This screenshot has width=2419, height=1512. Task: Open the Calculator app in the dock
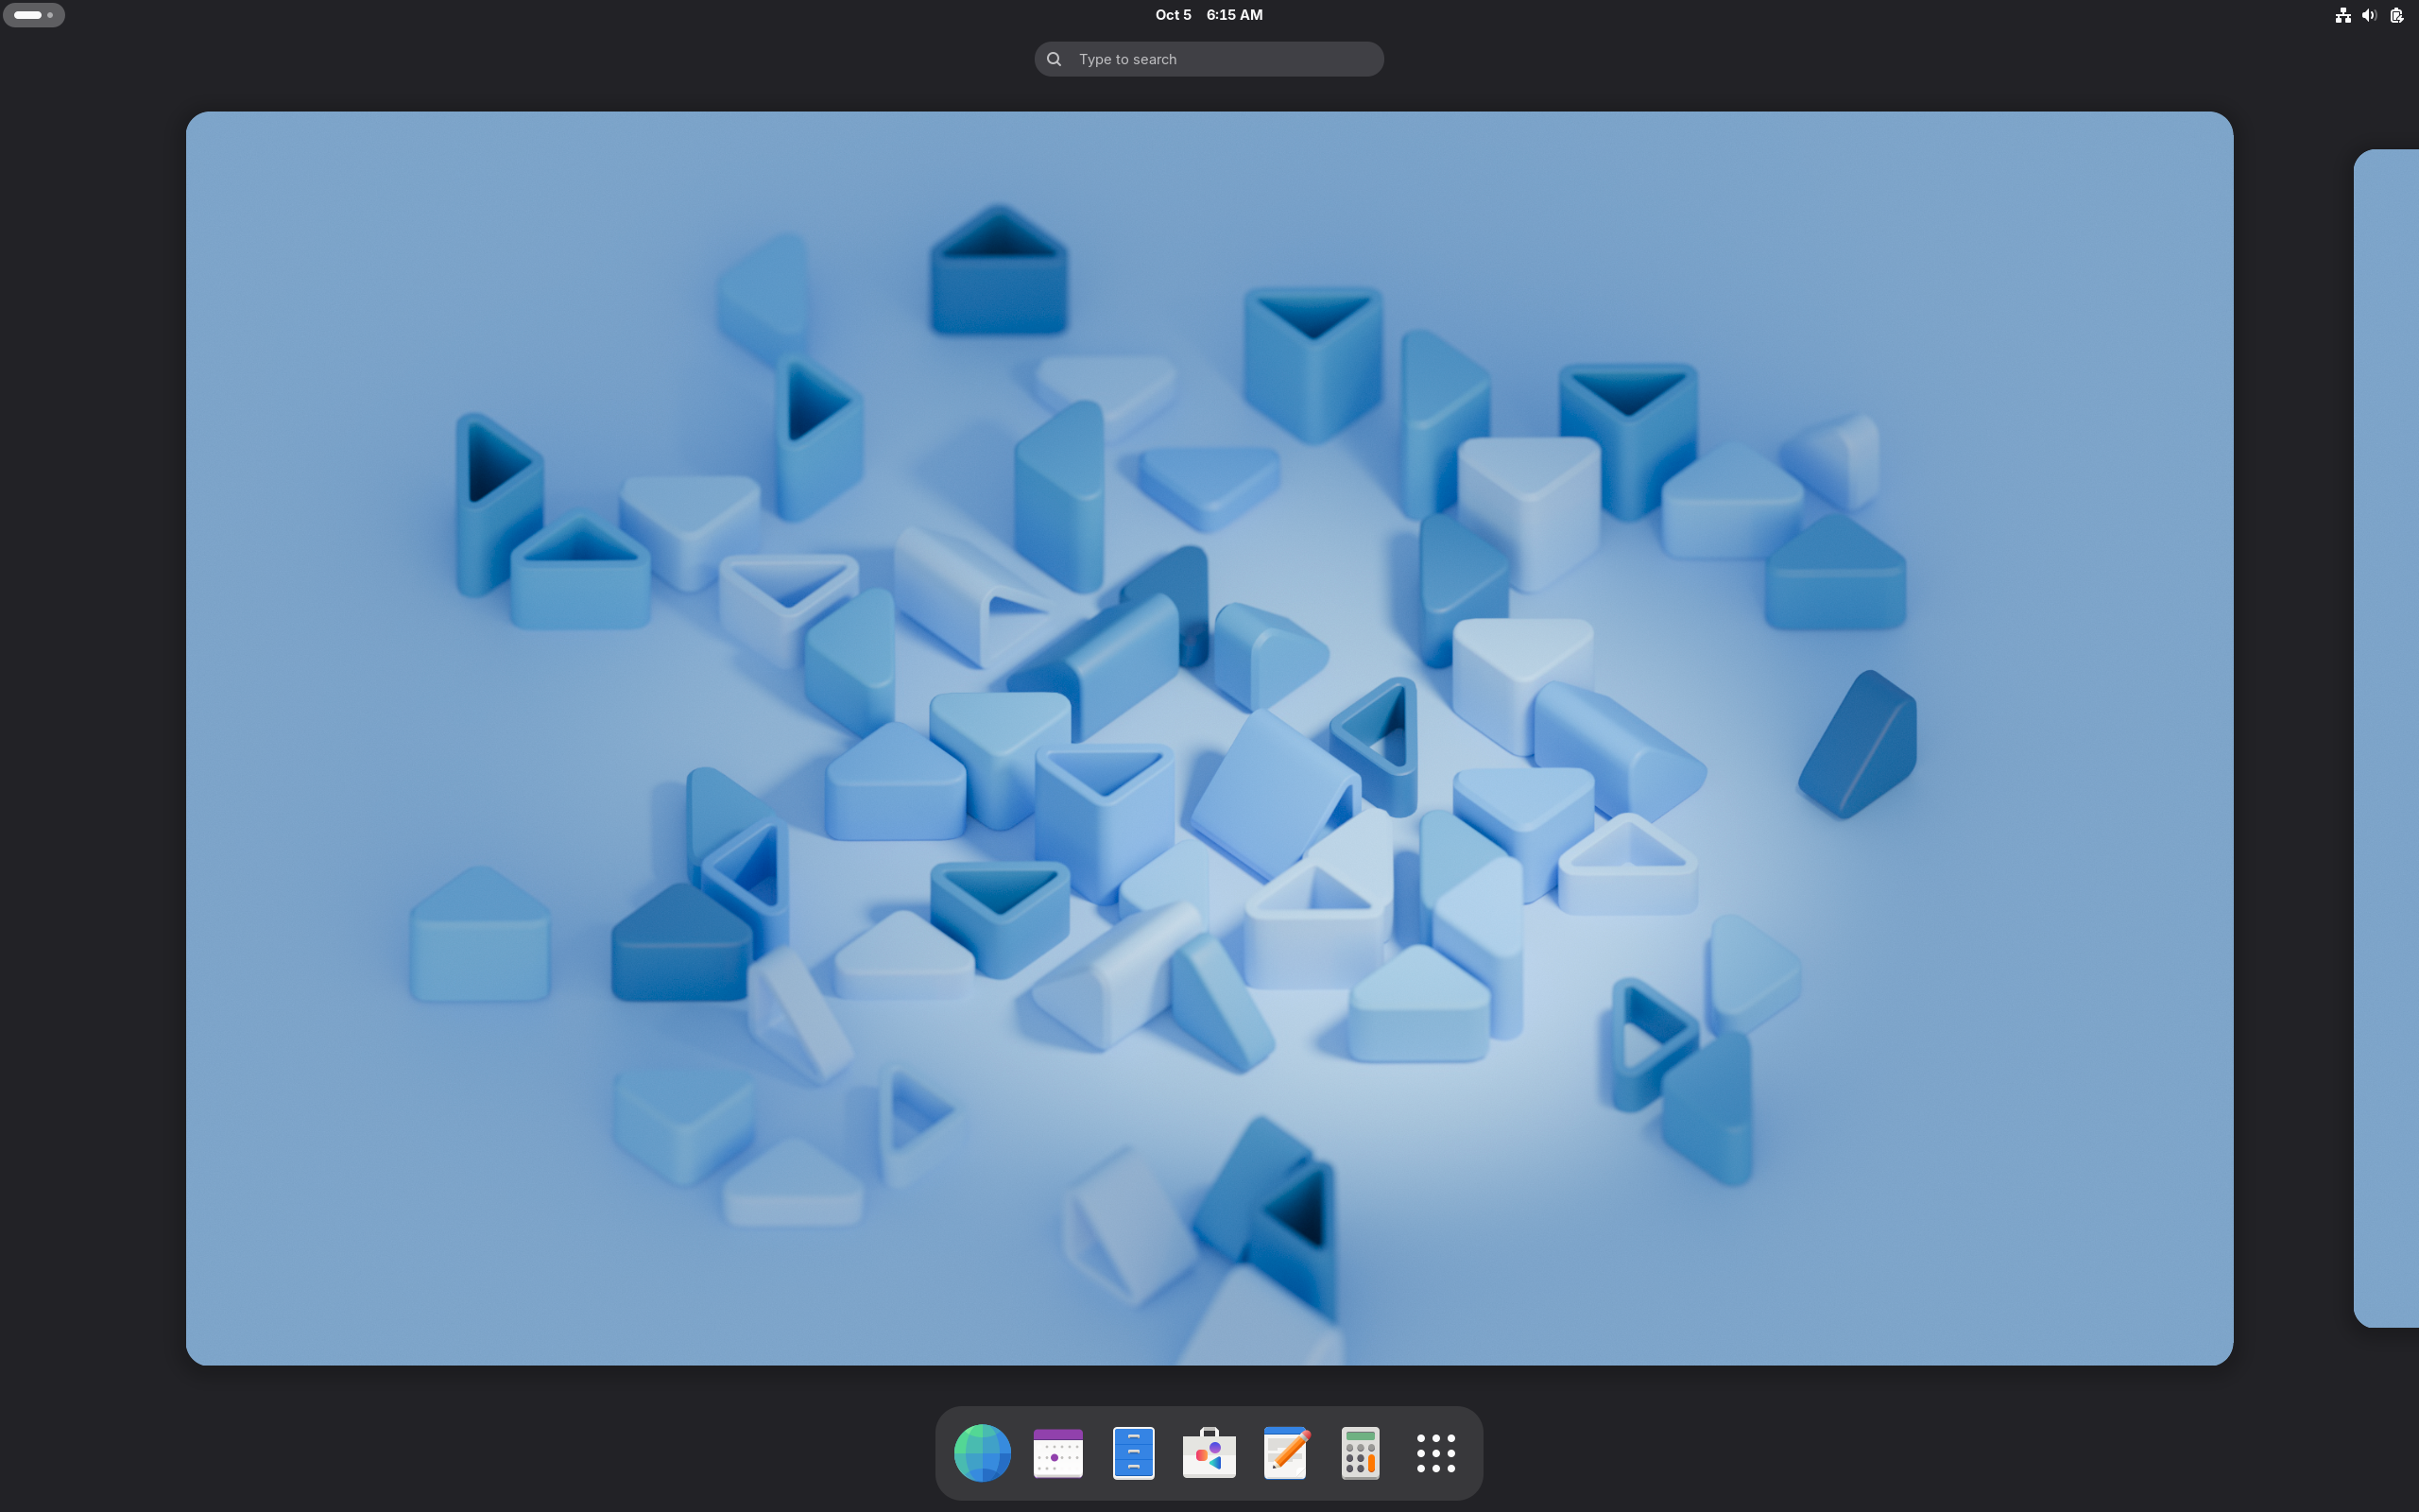coord(1361,1452)
